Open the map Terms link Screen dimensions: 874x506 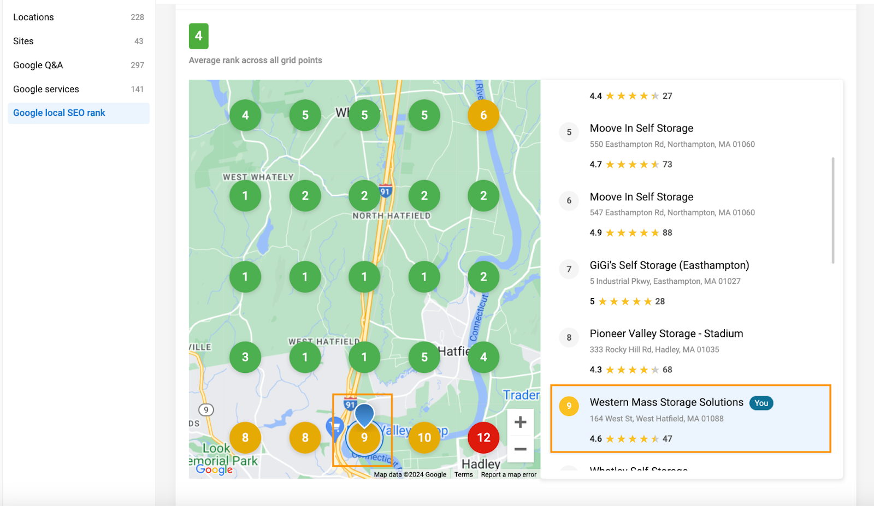[x=464, y=474]
